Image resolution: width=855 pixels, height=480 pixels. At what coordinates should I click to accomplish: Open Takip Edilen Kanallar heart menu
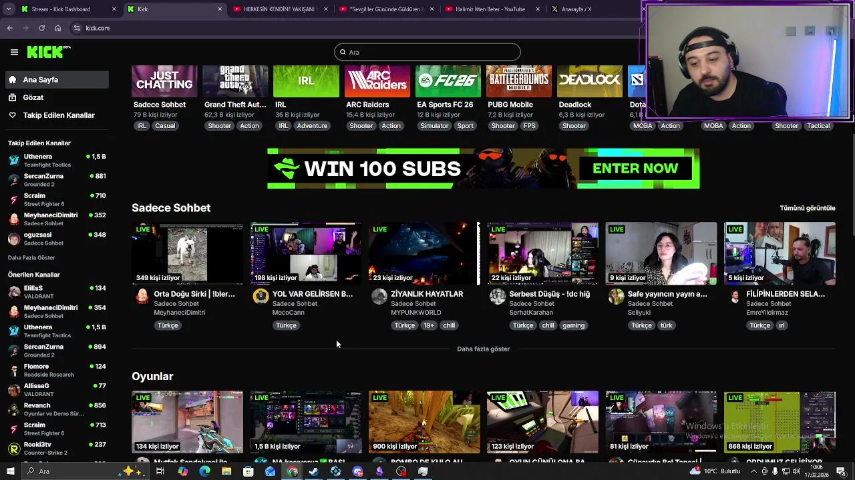pos(57,115)
